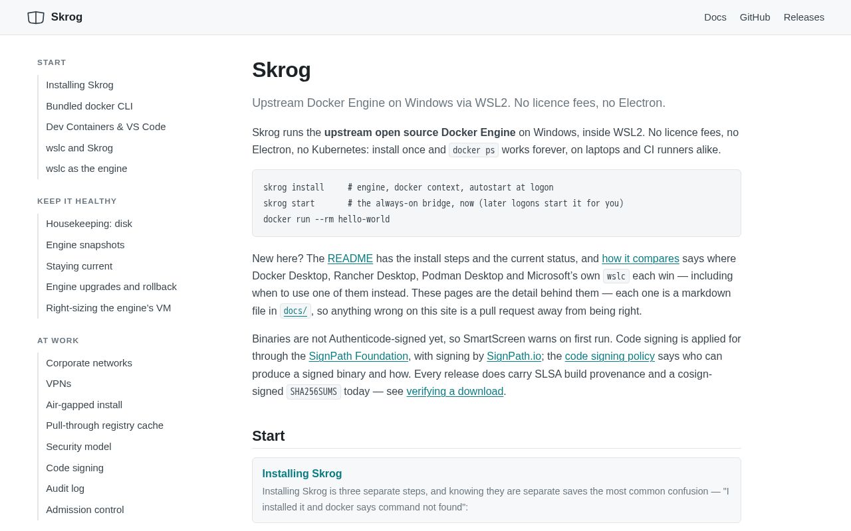Visit the SignPath Foundation link
The width and height of the screenshot is (851, 531).
tap(358, 356)
